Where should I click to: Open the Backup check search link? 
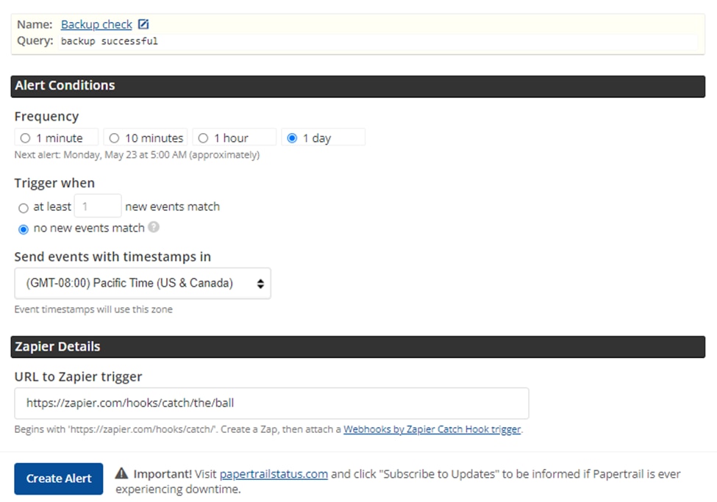(96, 25)
